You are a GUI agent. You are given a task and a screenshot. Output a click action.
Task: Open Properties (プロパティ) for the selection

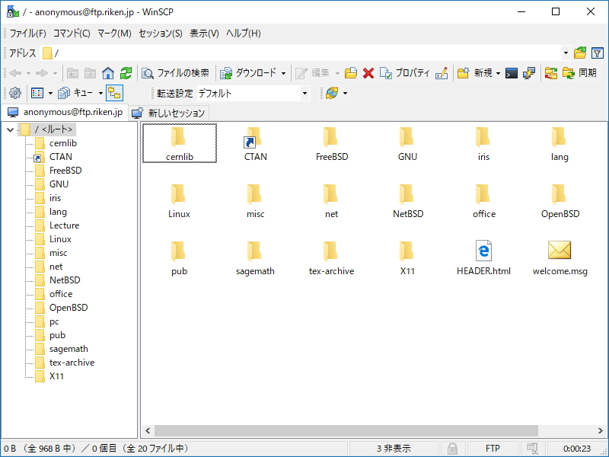(404, 72)
